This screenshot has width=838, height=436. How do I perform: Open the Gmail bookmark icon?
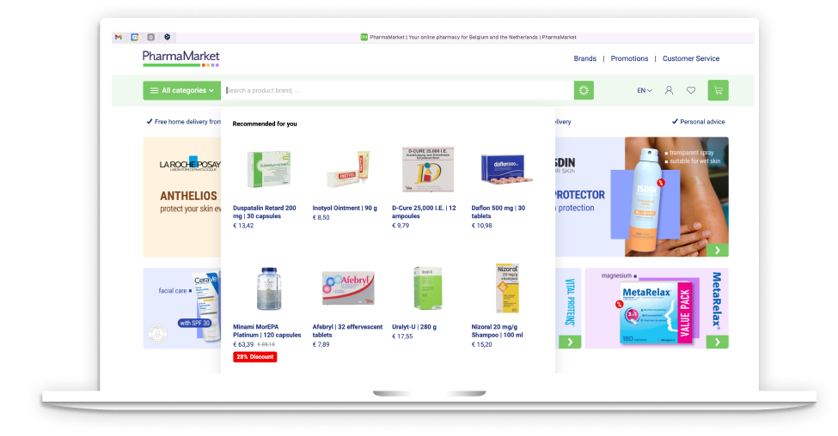click(119, 38)
